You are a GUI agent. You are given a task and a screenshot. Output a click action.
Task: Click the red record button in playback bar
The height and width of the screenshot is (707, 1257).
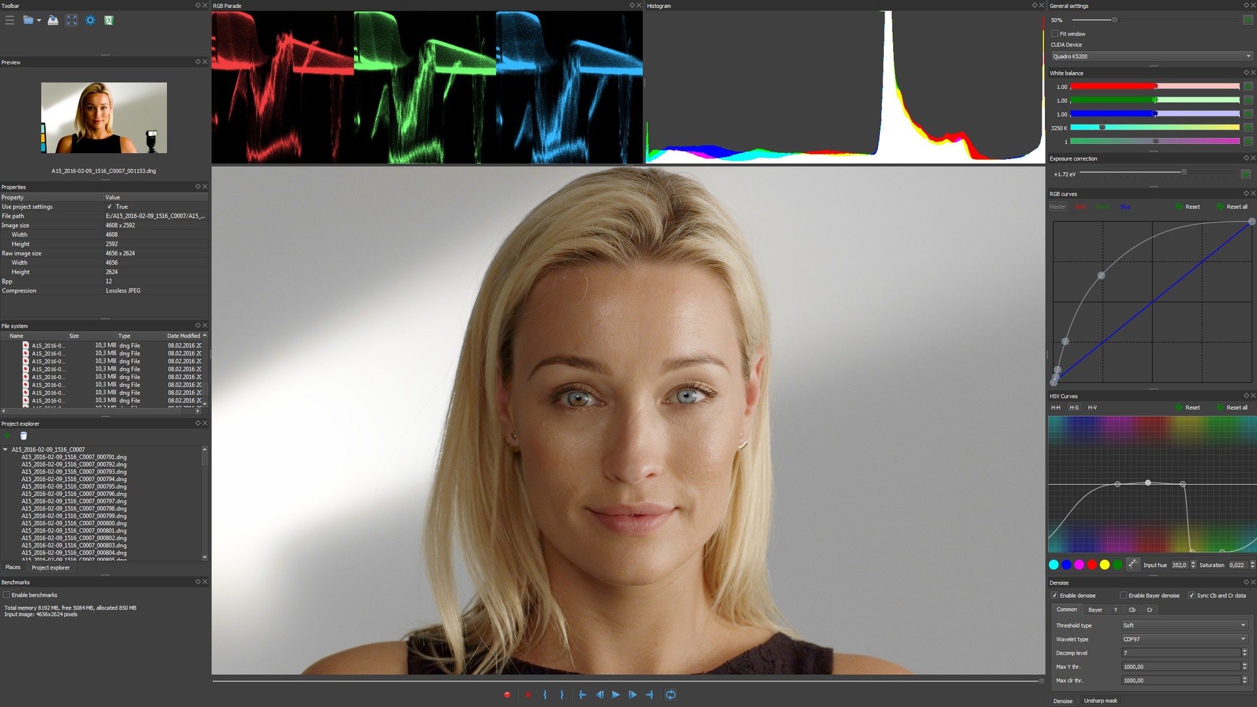507,695
